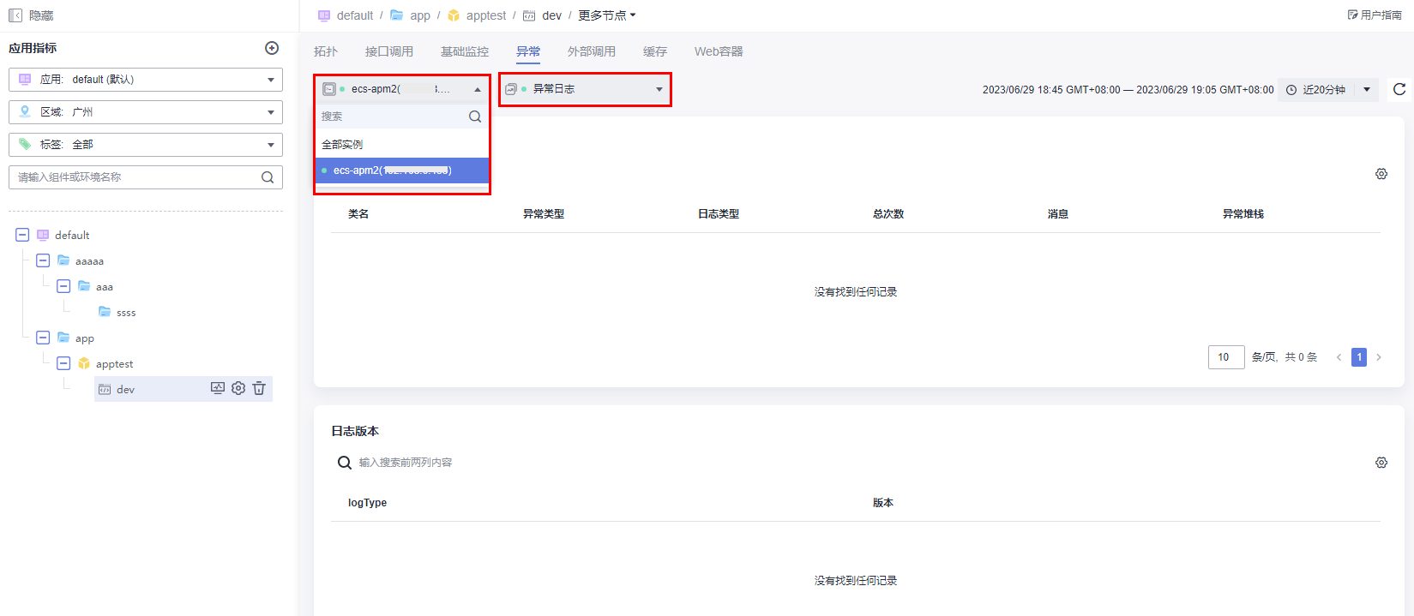Viewport: 1414px width, 616px height.
Task: Expand the 近20分钟 time range dropdown
Action: tap(1367, 89)
